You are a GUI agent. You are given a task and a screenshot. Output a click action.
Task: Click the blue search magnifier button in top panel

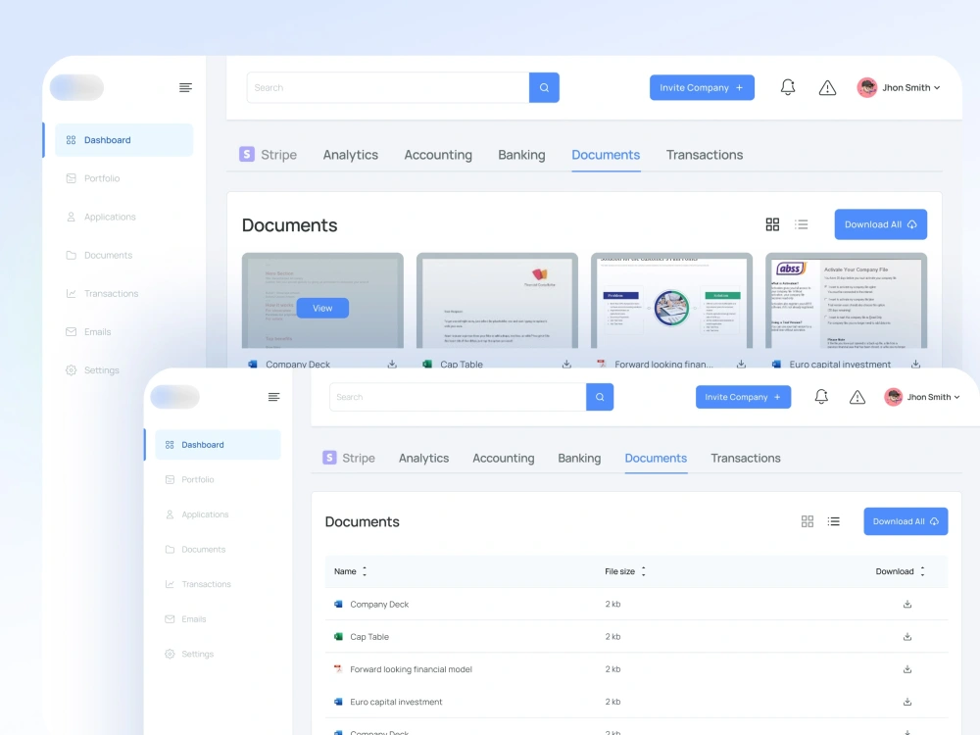click(544, 87)
